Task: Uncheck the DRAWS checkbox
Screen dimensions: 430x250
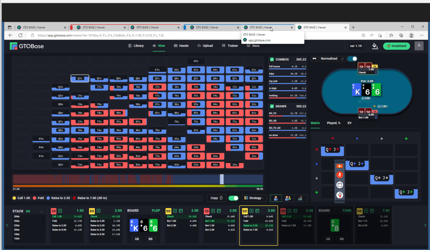Action: [272, 106]
